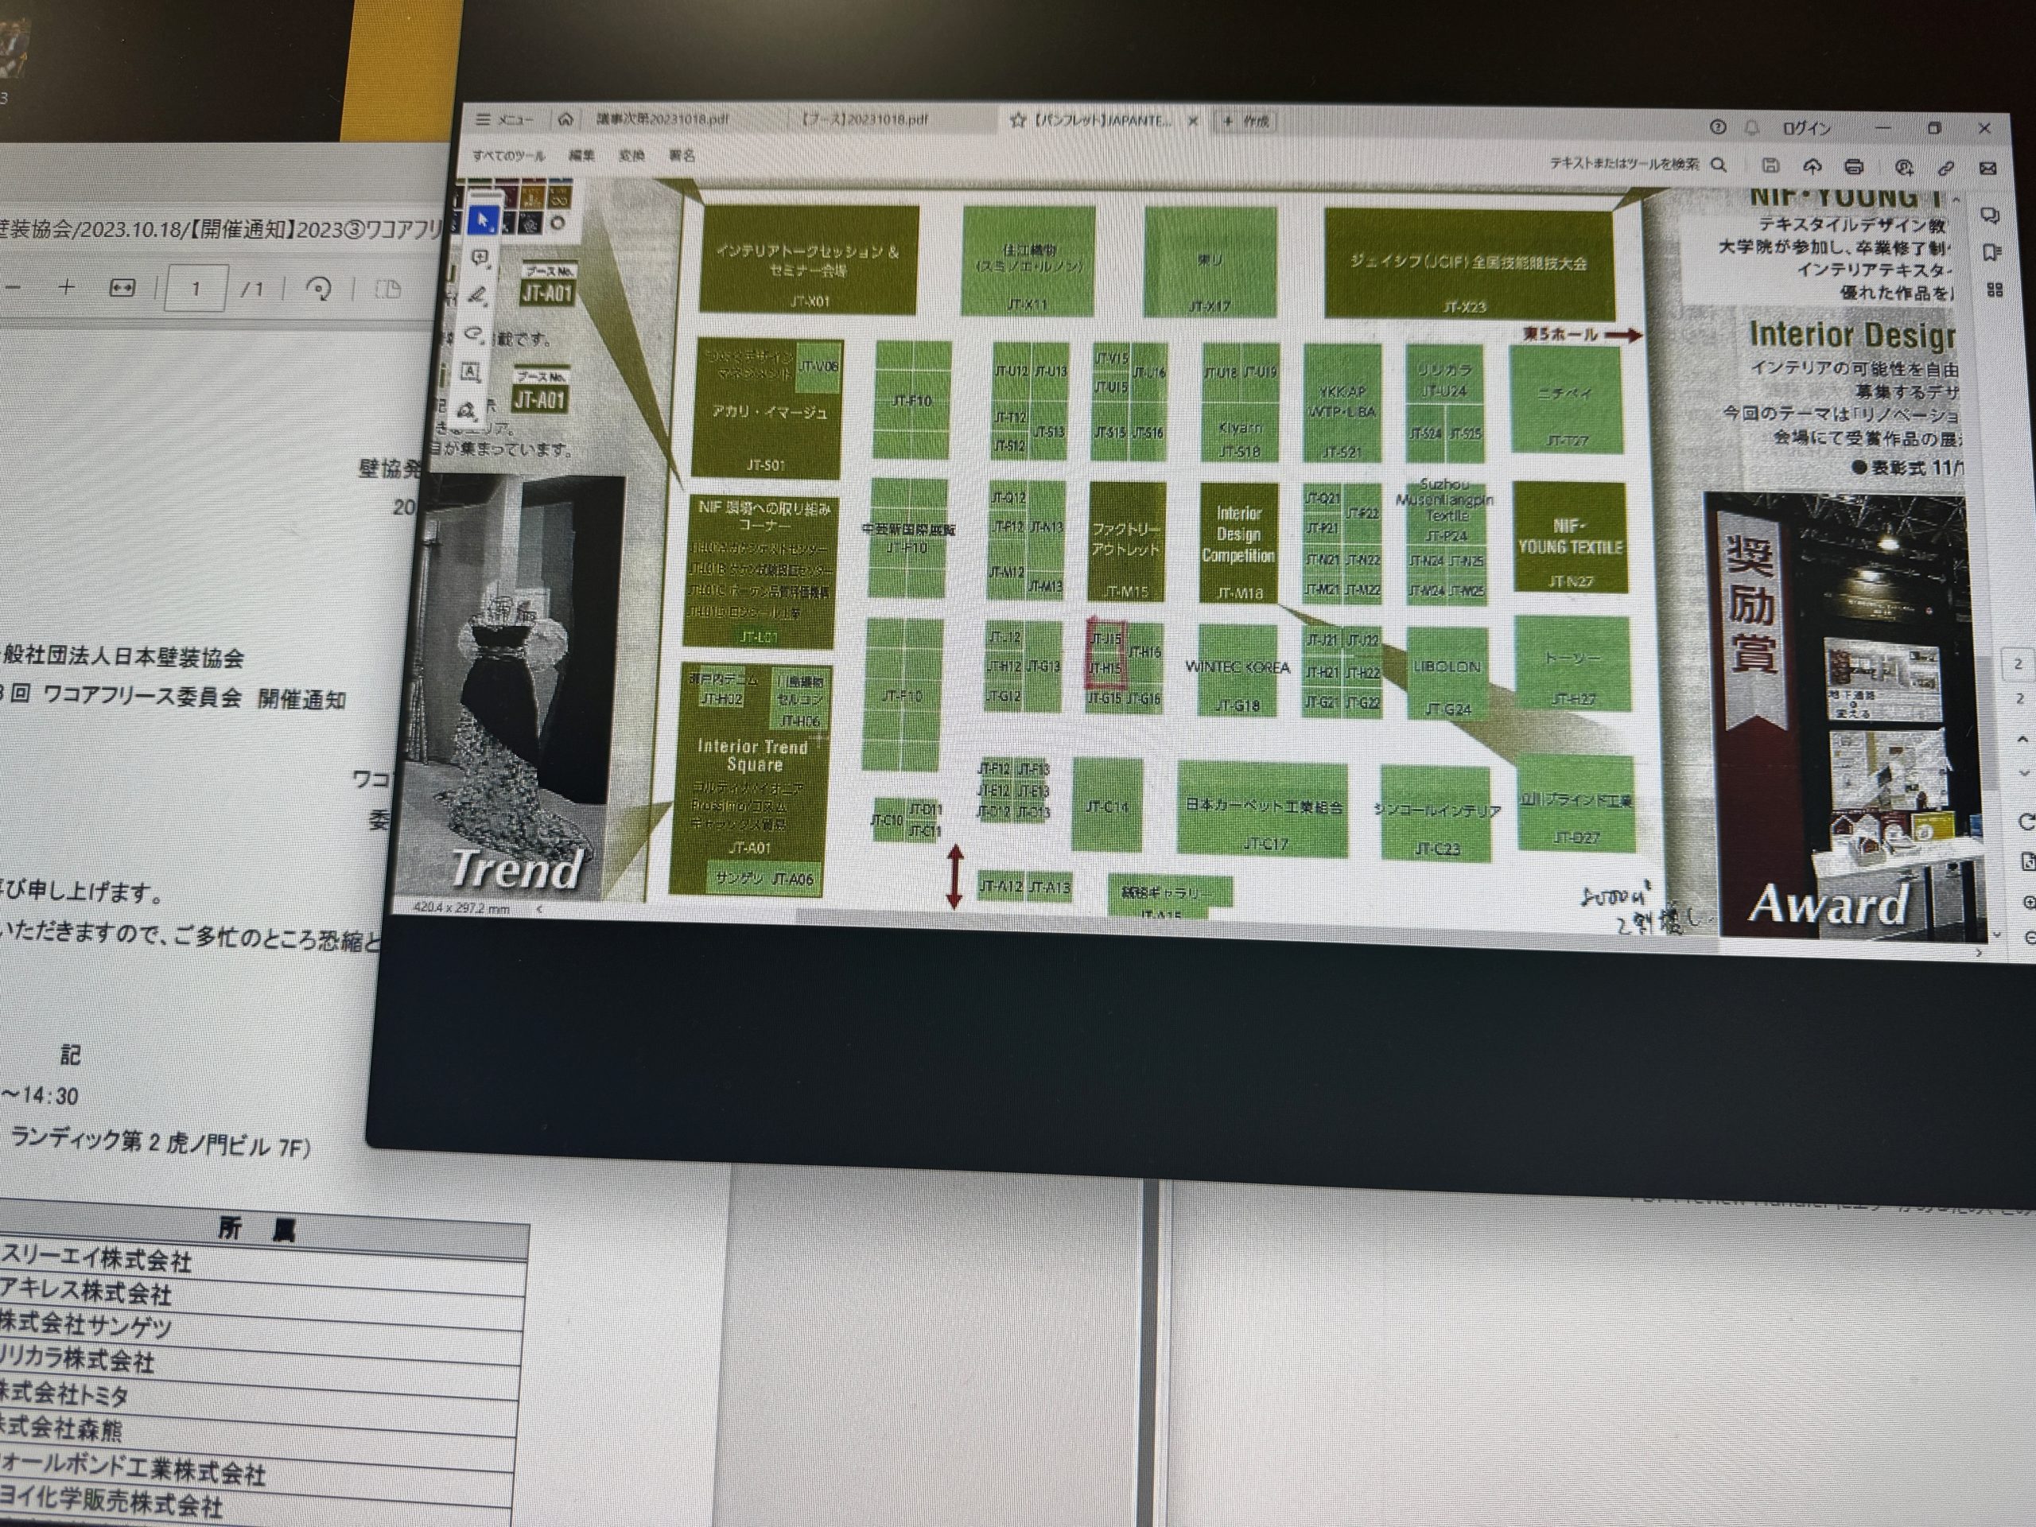Screen dimensions: 2036x1527
Task: Switch to 【ブース】20231018.pdf tab
Action: pyautogui.click(x=864, y=119)
